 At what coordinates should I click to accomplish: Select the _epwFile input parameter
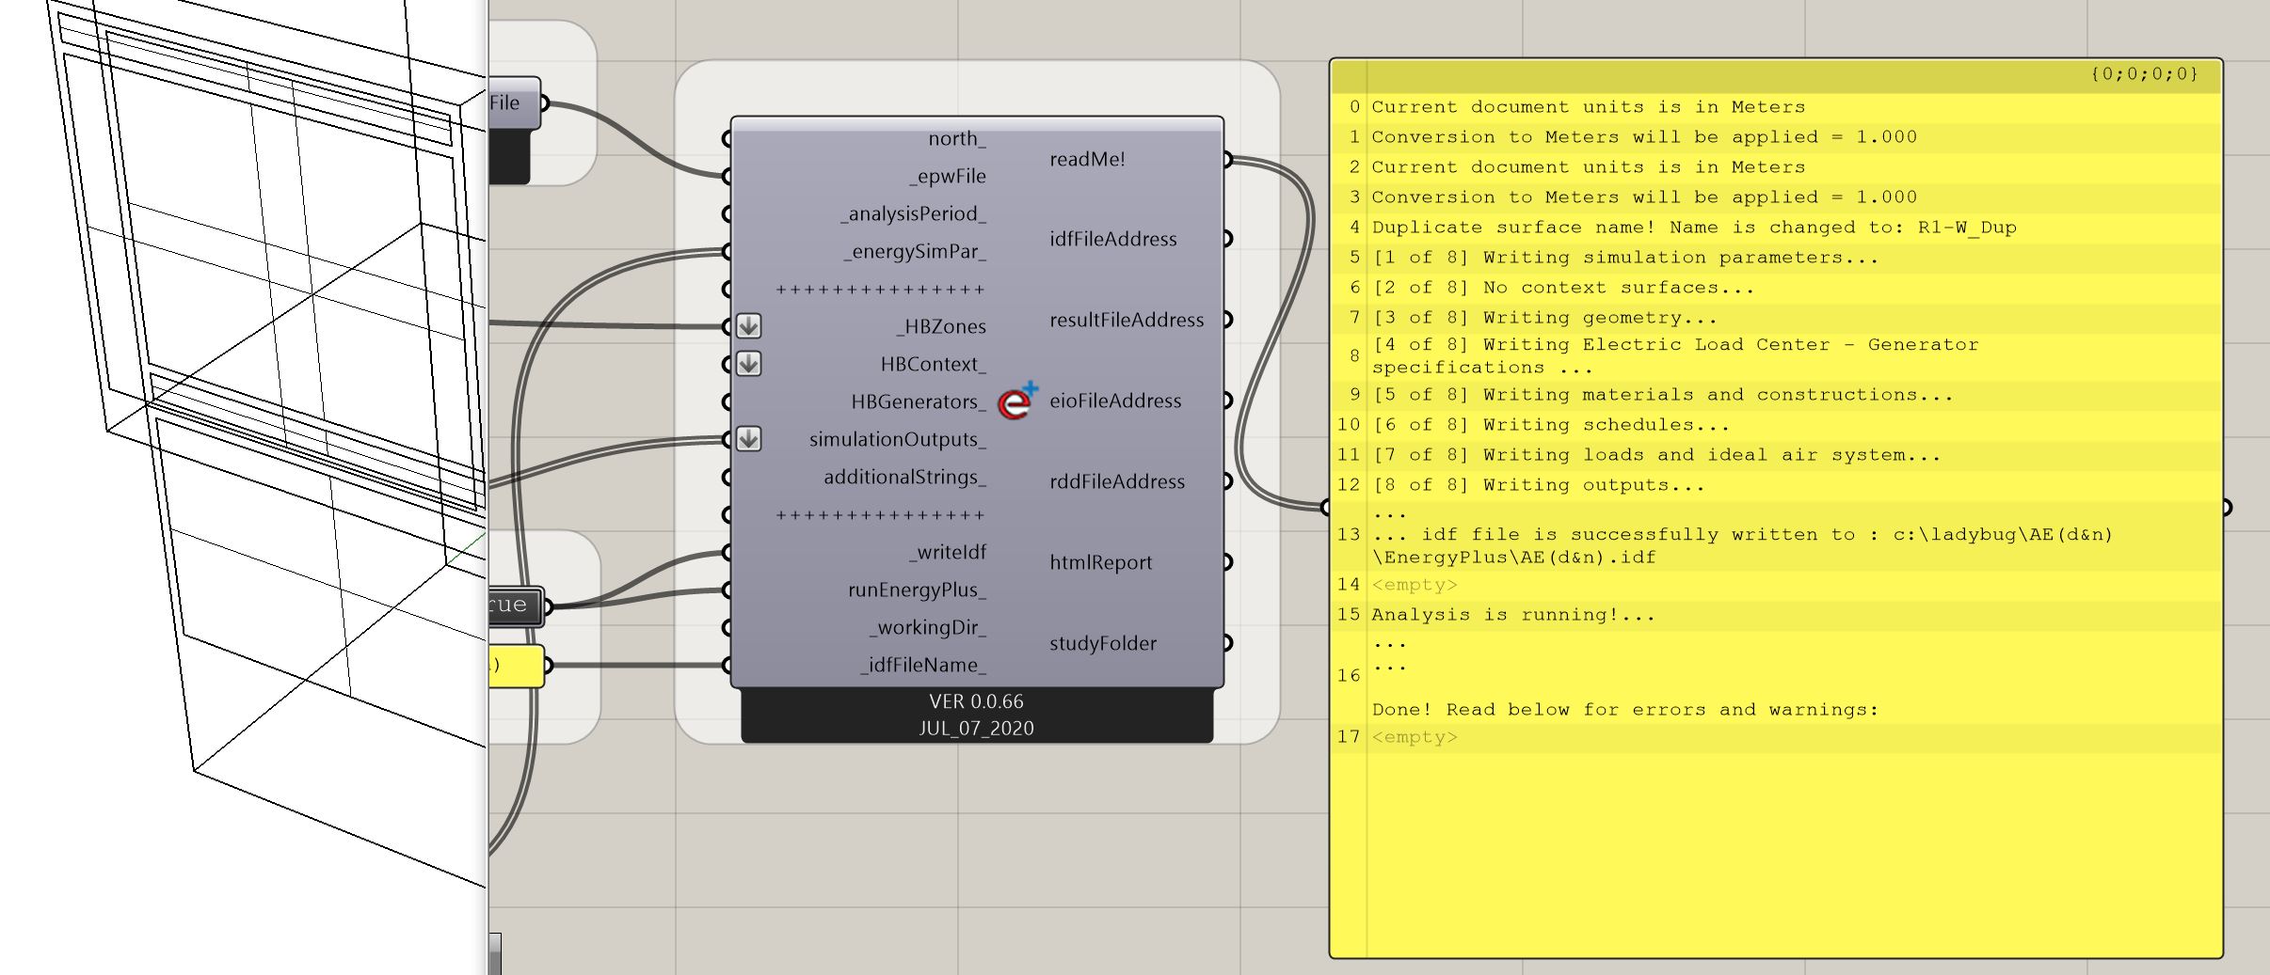(948, 177)
